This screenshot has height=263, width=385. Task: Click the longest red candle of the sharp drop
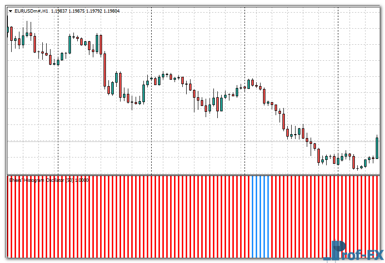click(105, 70)
